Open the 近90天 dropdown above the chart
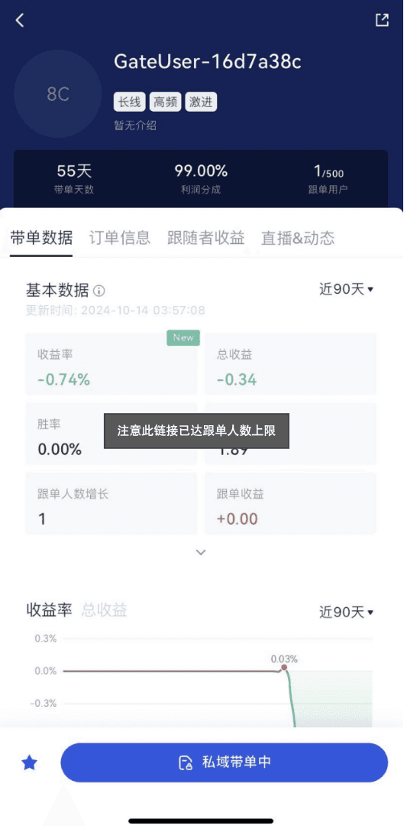Screen dimensions: 404x826 pos(346,612)
